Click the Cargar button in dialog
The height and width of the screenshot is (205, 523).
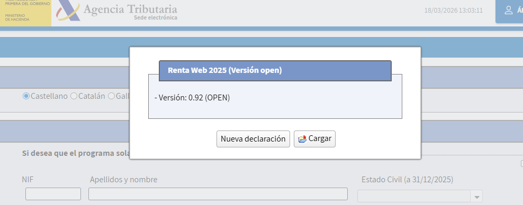click(x=314, y=139)
